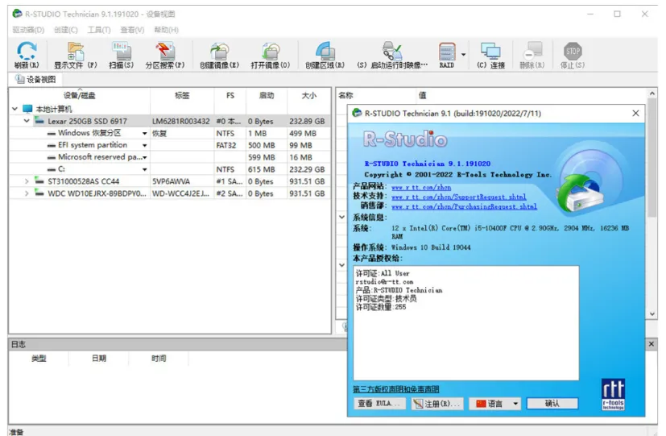Viewport: 666px width, 436px height.
Task: Open the View (查看) menu
Action: 132,30
